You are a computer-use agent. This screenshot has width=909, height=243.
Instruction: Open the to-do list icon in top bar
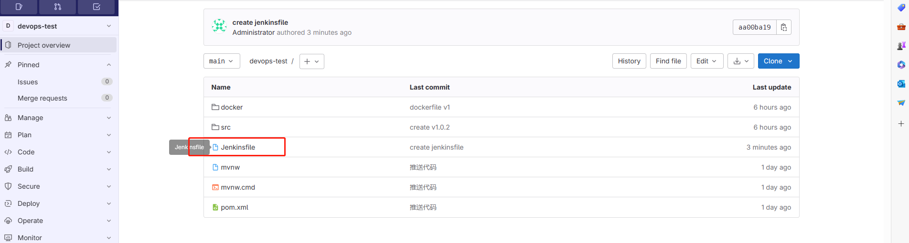click(x=96, y=7)
